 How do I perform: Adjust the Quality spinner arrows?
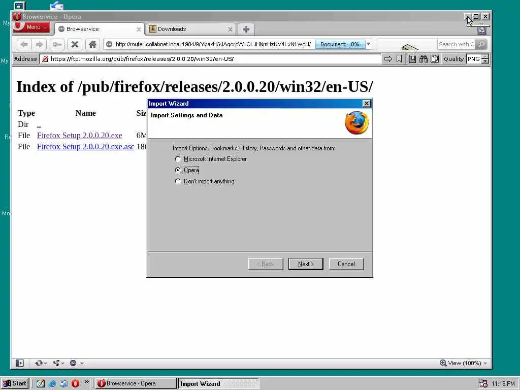click(x=485, y=59)
